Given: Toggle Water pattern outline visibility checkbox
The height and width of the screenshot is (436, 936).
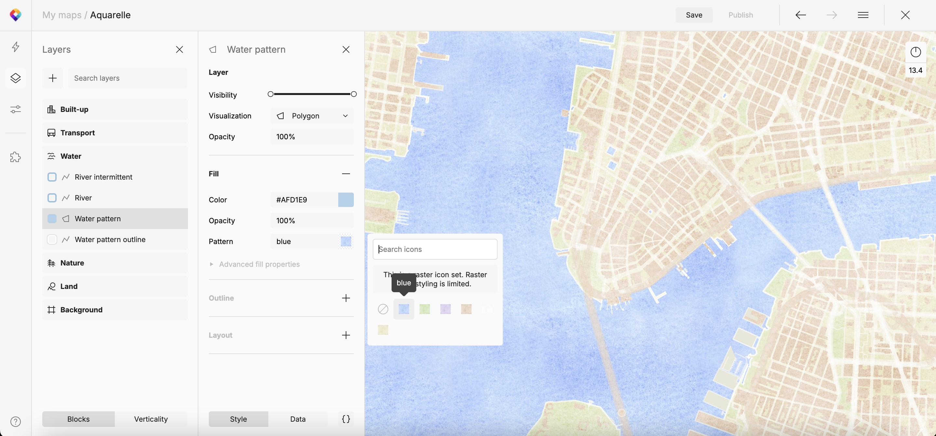Looking at the screenshot, I should (52, 239).
